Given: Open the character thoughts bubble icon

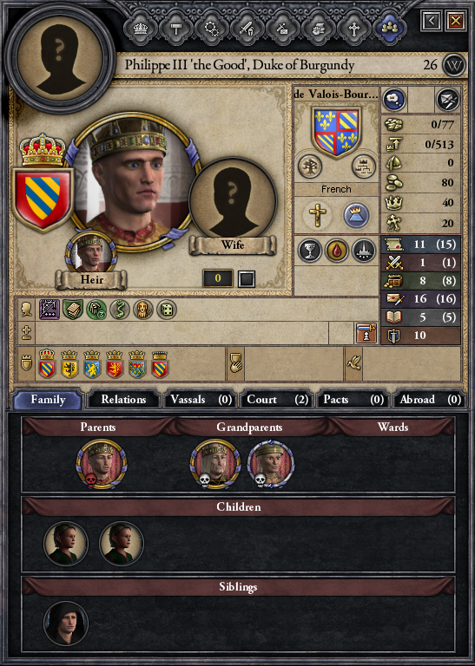Looking at the screenshot, I should 393,100.
